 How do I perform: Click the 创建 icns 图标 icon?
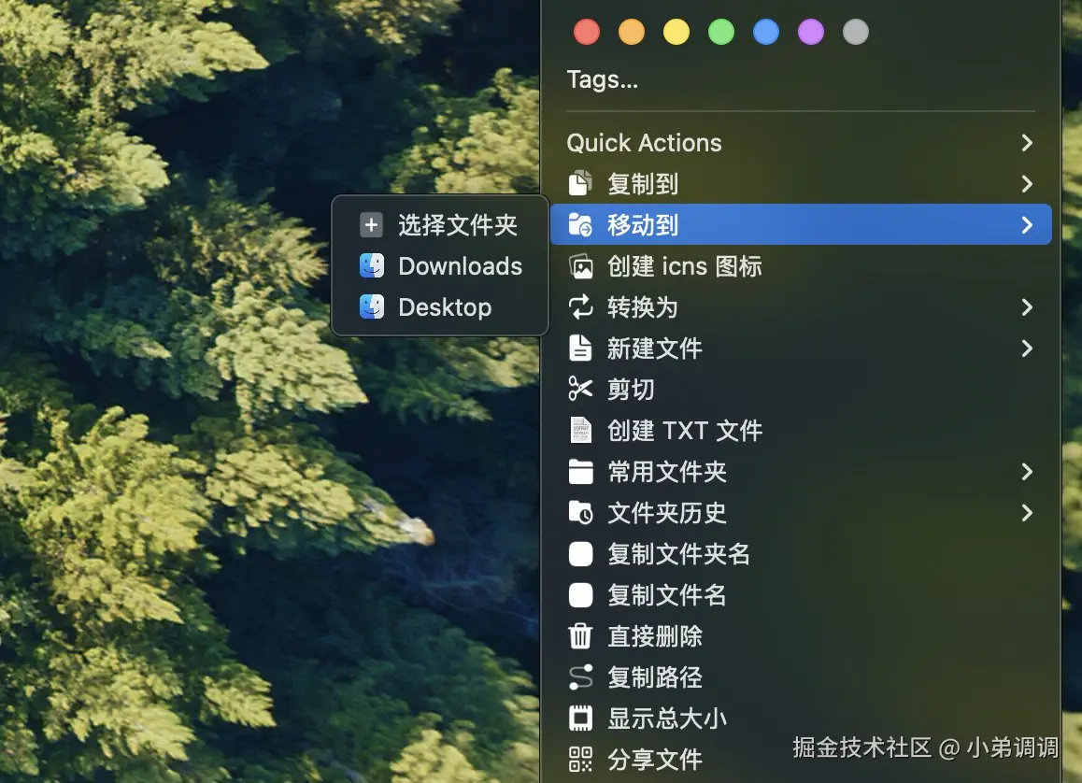coord(581,265)
